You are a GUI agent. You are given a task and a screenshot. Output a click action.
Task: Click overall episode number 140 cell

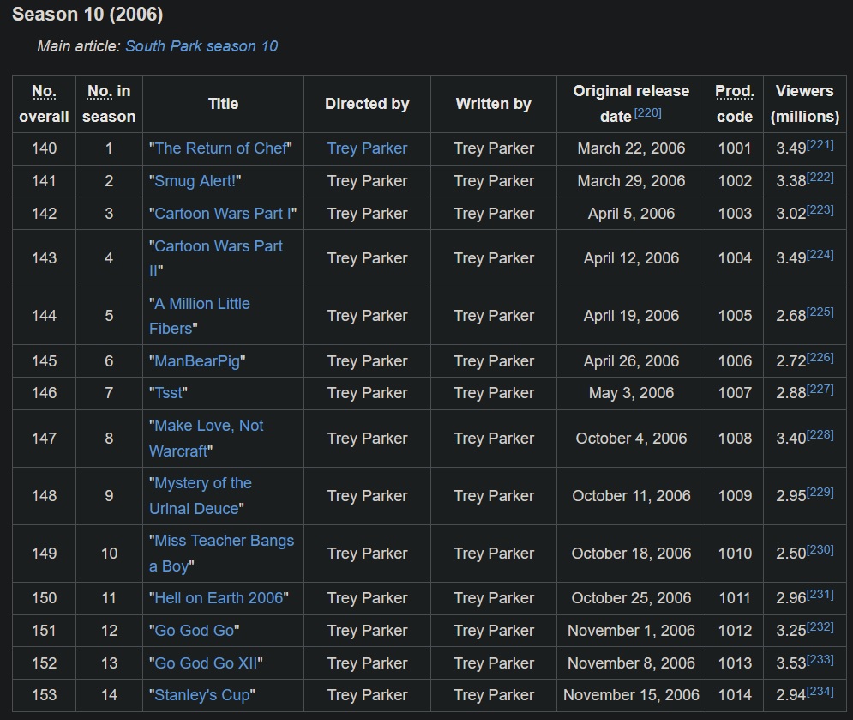(x=44, y=148)
